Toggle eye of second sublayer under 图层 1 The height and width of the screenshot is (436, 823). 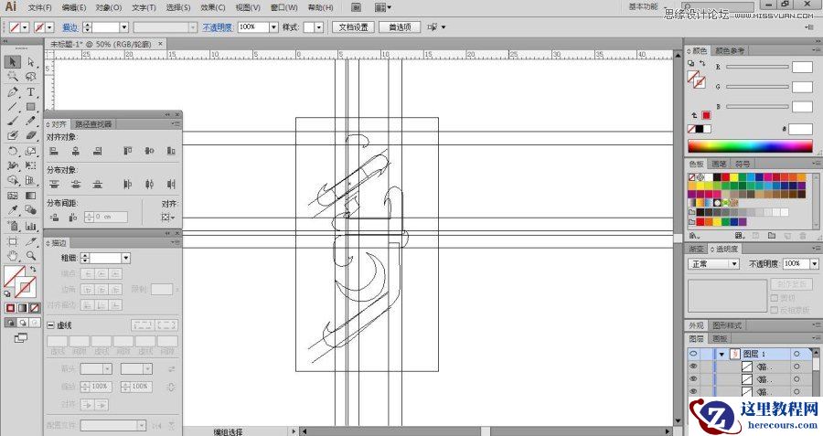[693, 379]
